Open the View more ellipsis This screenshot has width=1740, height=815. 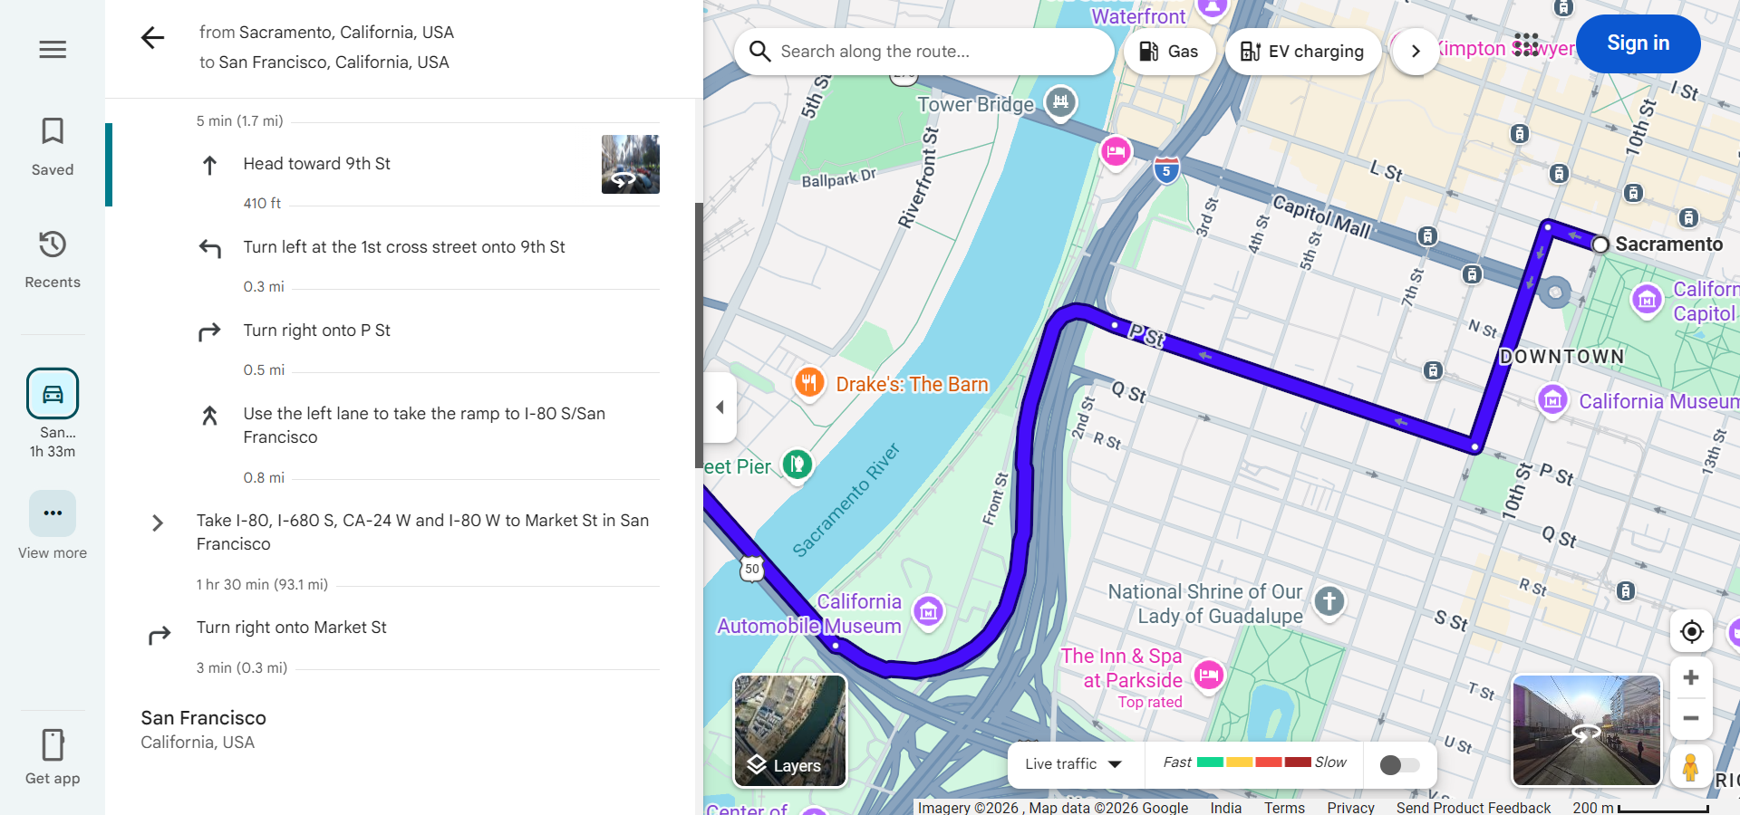click(52, 513)
